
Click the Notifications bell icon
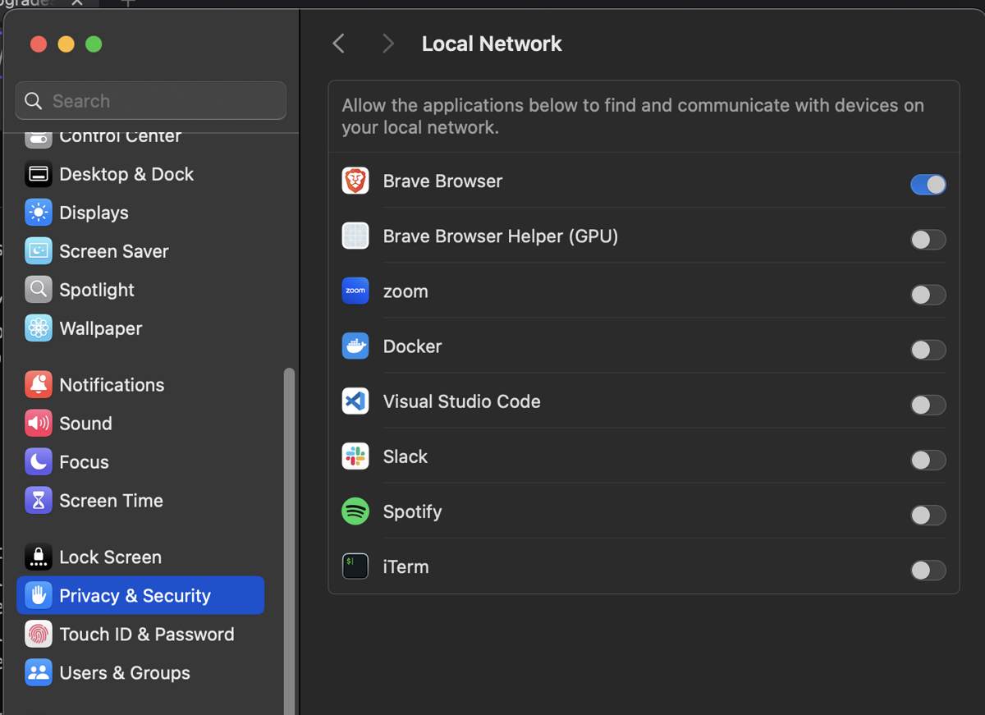[x=39, y=384]
